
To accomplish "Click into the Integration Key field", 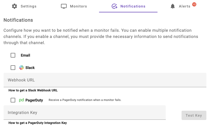I will tap(85, 113).
